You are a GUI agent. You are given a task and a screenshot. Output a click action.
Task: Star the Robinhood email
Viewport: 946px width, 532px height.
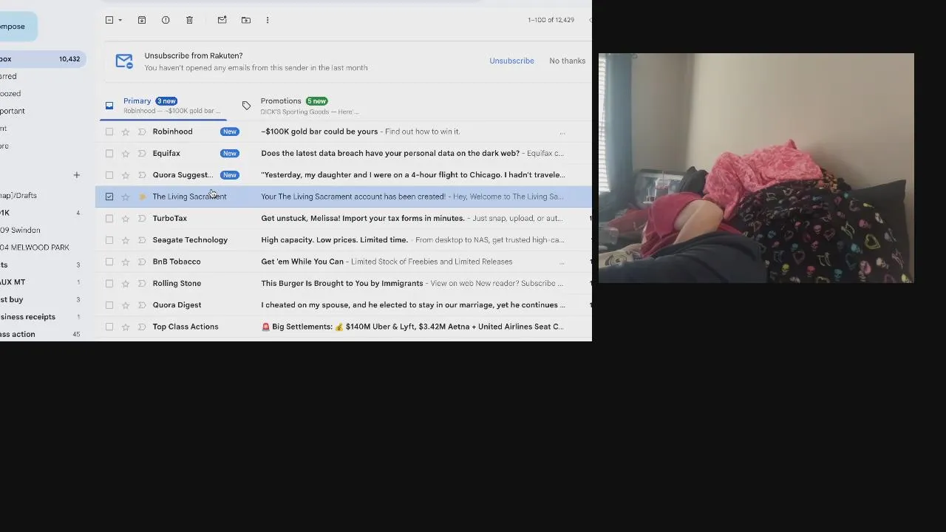pyautogui.click(x=126, y=132)
